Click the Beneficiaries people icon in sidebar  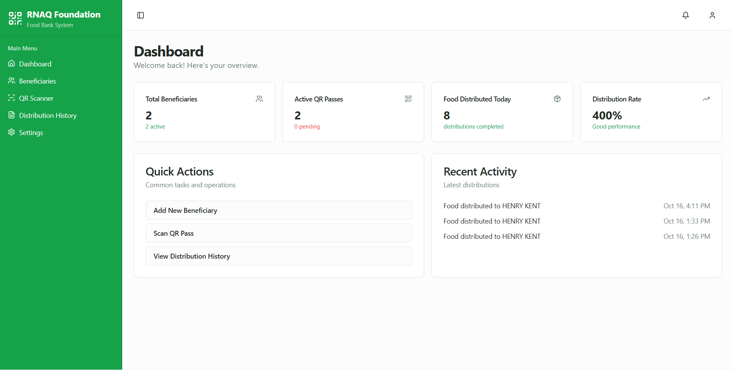point(11,80)
